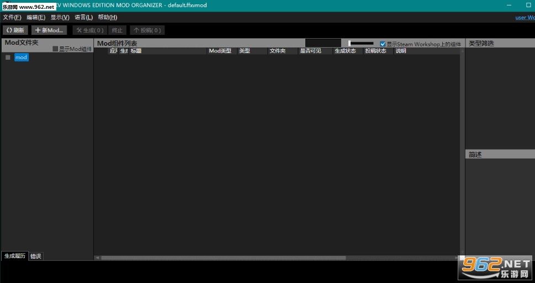
Task: Toggle 显示Steam Workshop上的组件 checkbox
Action: pos(383,44)
